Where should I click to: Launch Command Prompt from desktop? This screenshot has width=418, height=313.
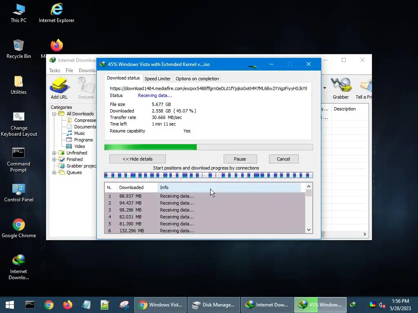click(x=19, y=160)
